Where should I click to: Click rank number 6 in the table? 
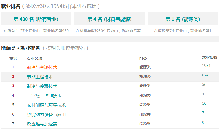tap(13, 114)
